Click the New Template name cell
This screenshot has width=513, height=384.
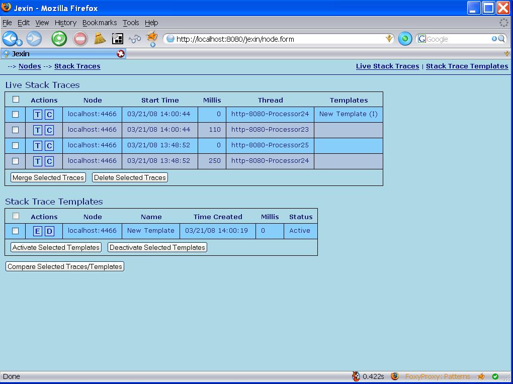click(151, 231)
